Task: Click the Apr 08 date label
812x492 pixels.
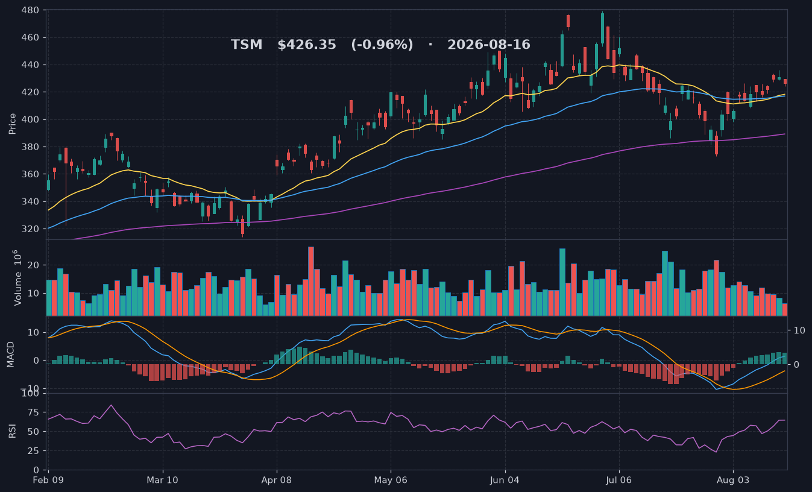Action: [277, 481]
